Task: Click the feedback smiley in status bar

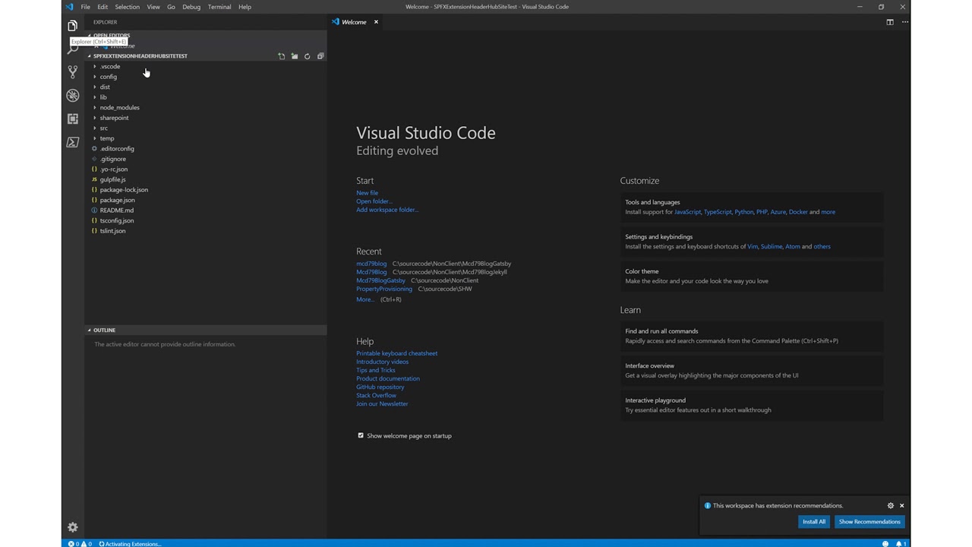Action: [x=885, y=544]
